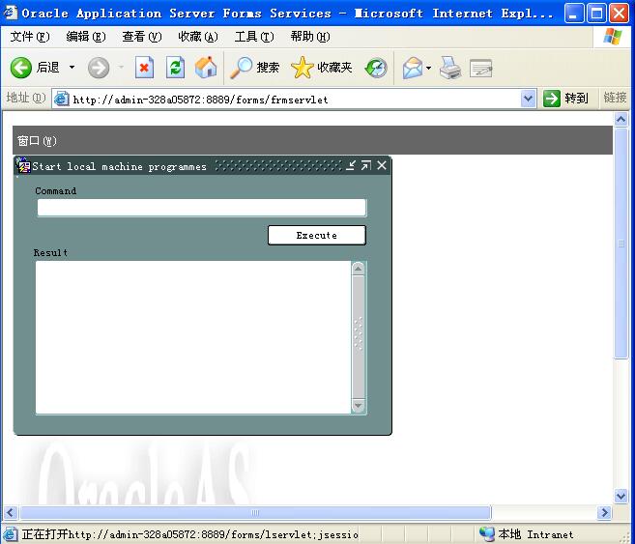This screenshot has width=635, height=544.
Task: Click the IE title bar icon
Action: coord(10,13)
